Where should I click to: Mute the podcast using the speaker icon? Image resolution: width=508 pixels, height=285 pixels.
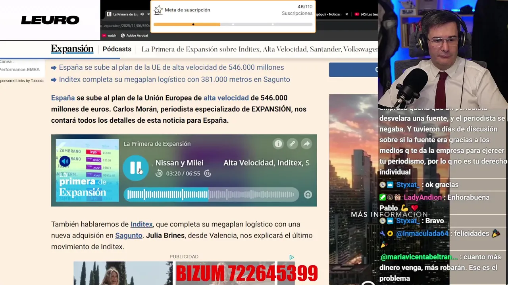[x=65, y=161]
